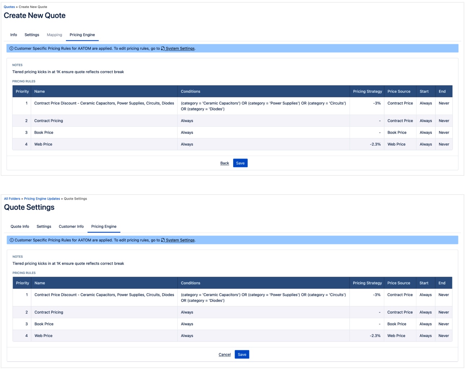Click the Cancel link
The height and width of the screenshot is (369, 465).
(225, 355)
